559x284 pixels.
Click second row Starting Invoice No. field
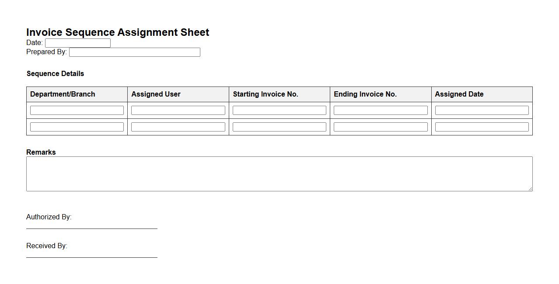pyautogui.click(x=279, y=127)
